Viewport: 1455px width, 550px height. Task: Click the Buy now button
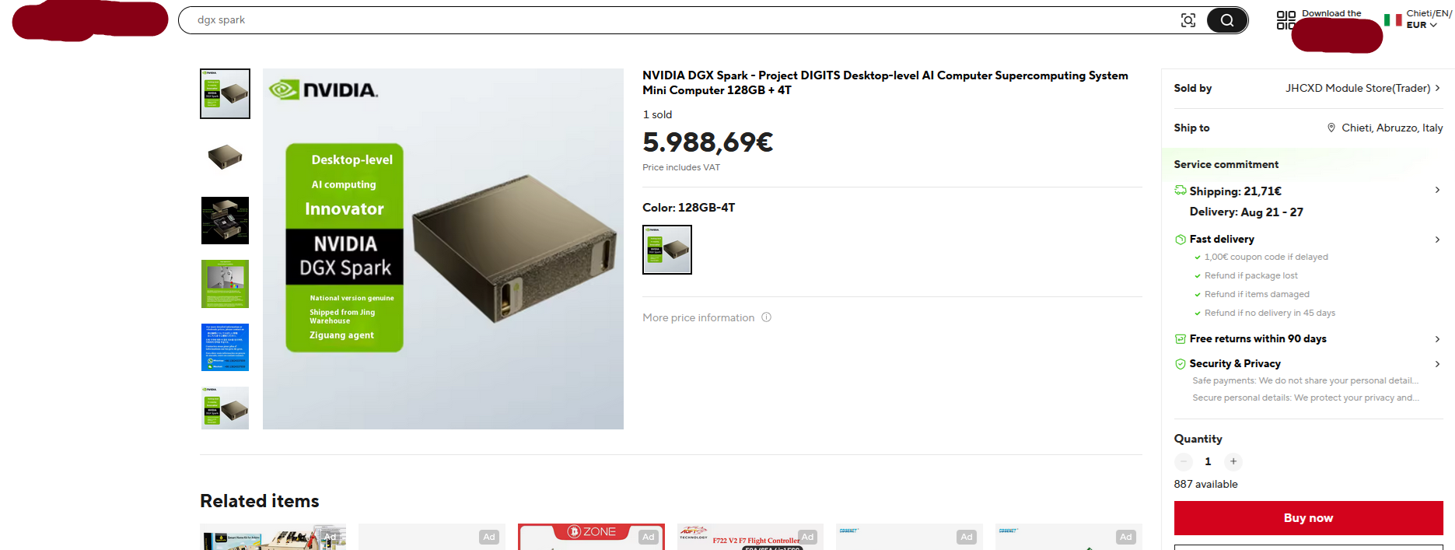[x=1308, y=518]
